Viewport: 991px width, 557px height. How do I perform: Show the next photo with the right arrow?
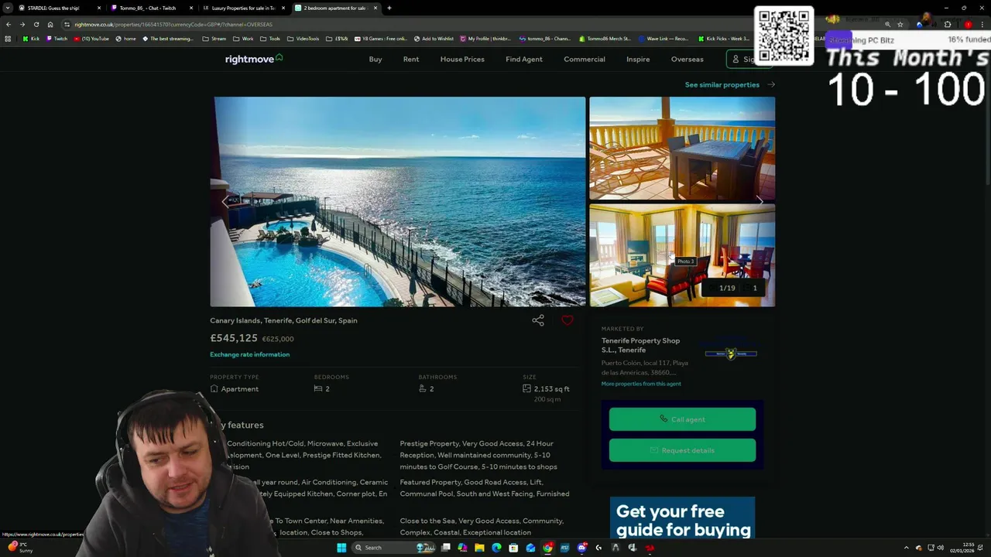click(x=760, y=201)
